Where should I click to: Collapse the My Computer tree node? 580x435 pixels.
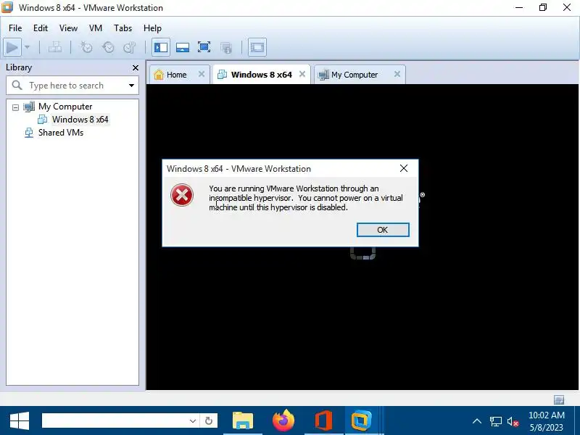pos(15,107)
